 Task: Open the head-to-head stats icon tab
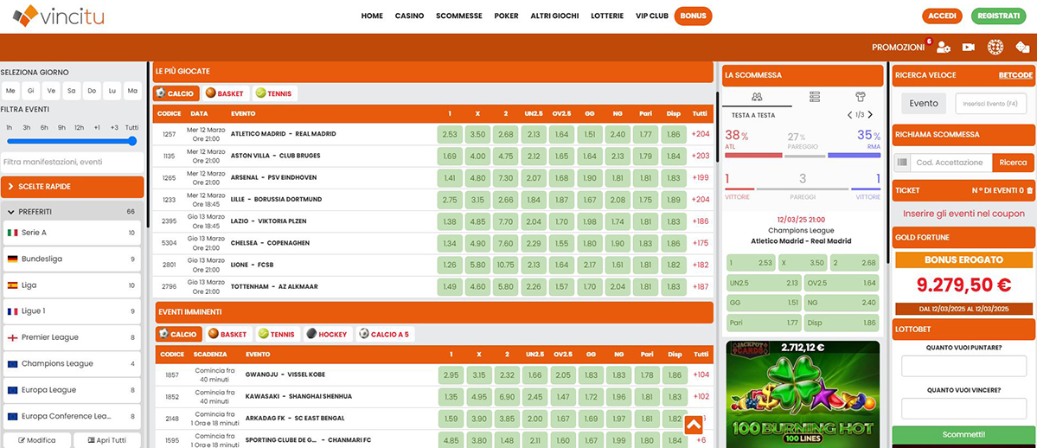(757, 97)
